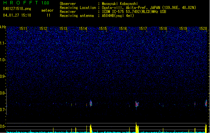Click the Receiving antenna field label
The height and width of the screenshot is (133, 210).
tap(77, 16)
